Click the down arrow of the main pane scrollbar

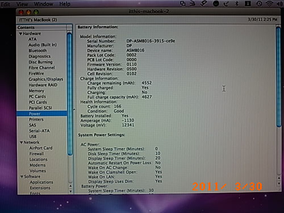point(279,183)
